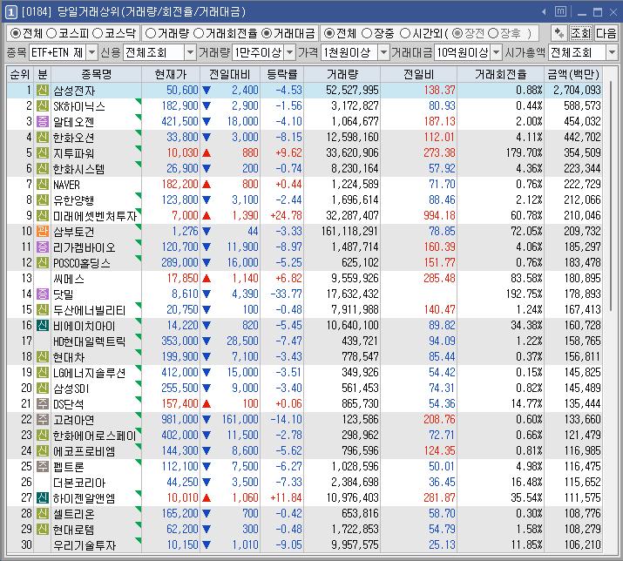Click the 주 badge icon on DS단석 row
Viewport: 623px width, 561px height.
coord(43,403)
